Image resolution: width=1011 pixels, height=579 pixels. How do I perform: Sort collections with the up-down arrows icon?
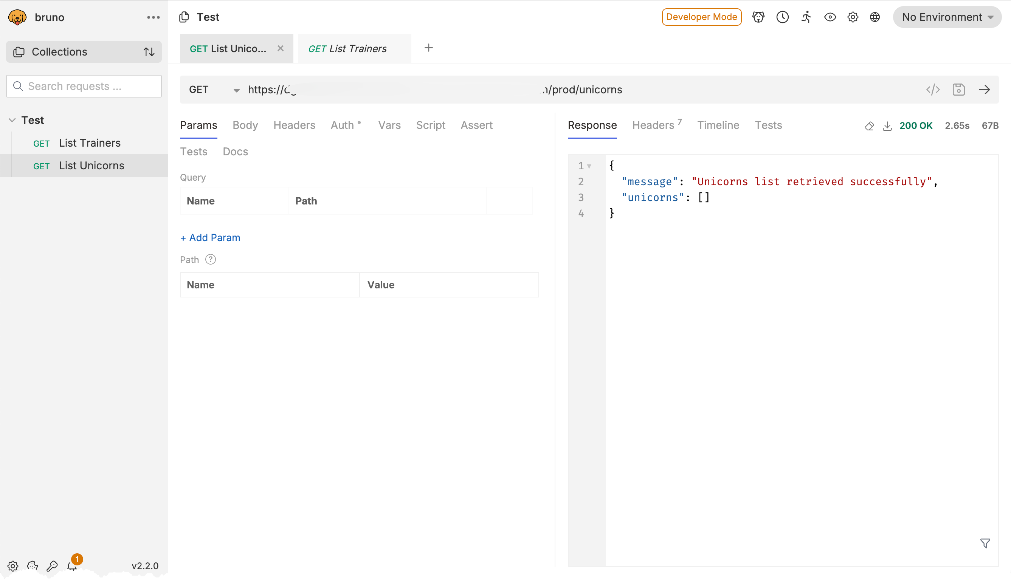[149, 52]
